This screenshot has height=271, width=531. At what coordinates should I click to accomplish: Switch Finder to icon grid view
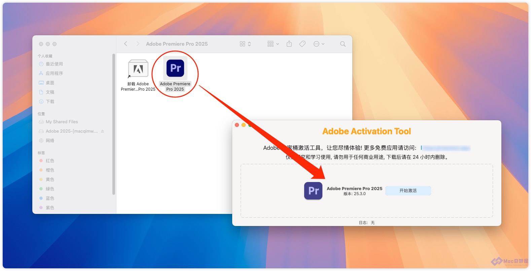tap(242, 44)
